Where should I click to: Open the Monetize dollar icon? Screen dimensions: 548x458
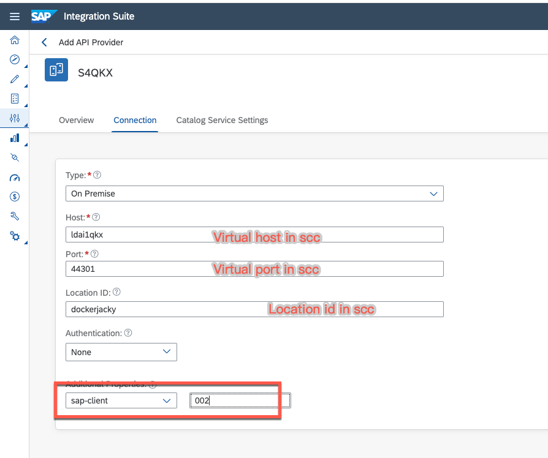[x=15, y=197]
